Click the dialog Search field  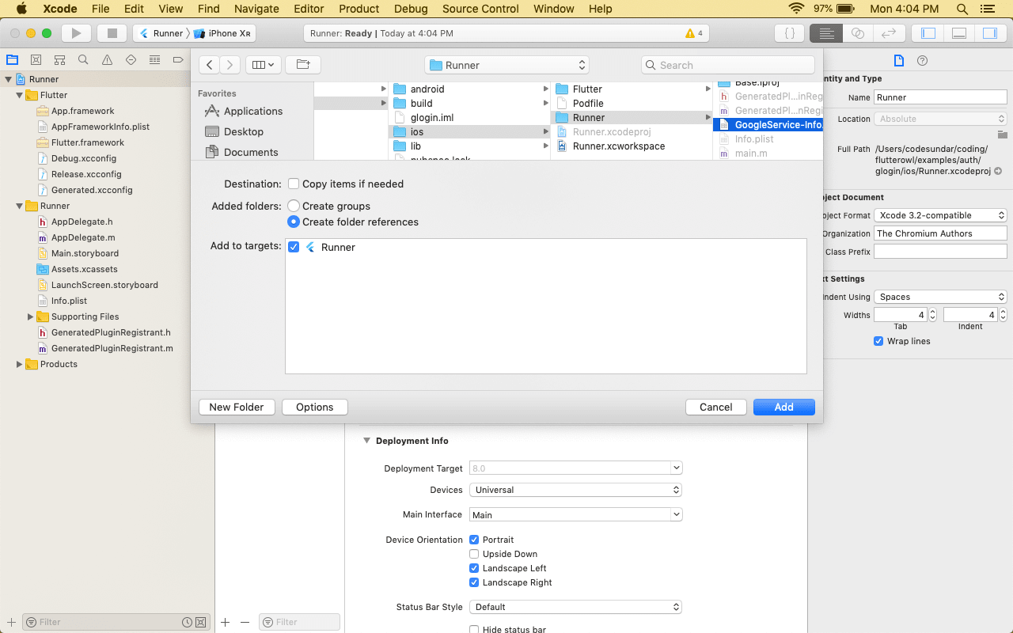728,65
